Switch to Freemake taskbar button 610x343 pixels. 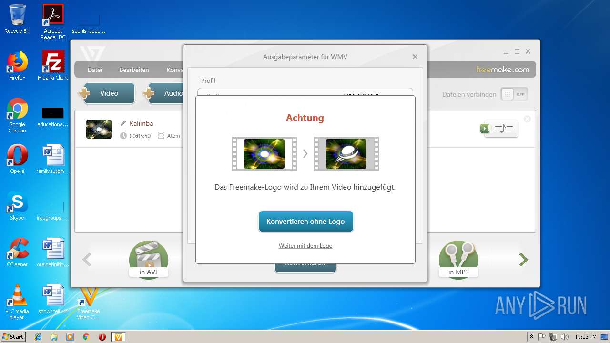[118, 337]
